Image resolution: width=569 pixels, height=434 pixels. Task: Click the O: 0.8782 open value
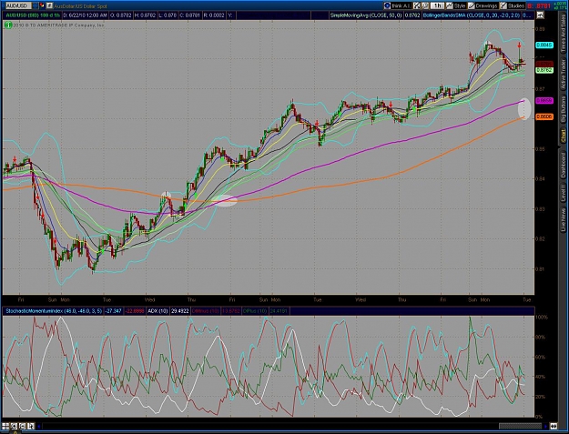point(120,15)
